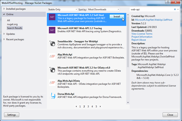This screenshot has height=121, width=182.
Task: Open the Project Information link
Action: [142, 37]
